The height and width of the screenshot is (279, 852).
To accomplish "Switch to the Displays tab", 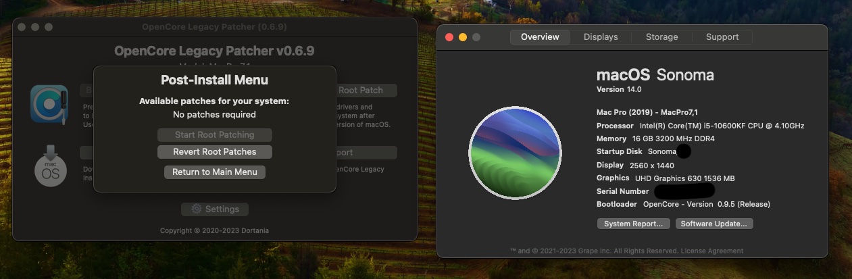I will 601,37.
